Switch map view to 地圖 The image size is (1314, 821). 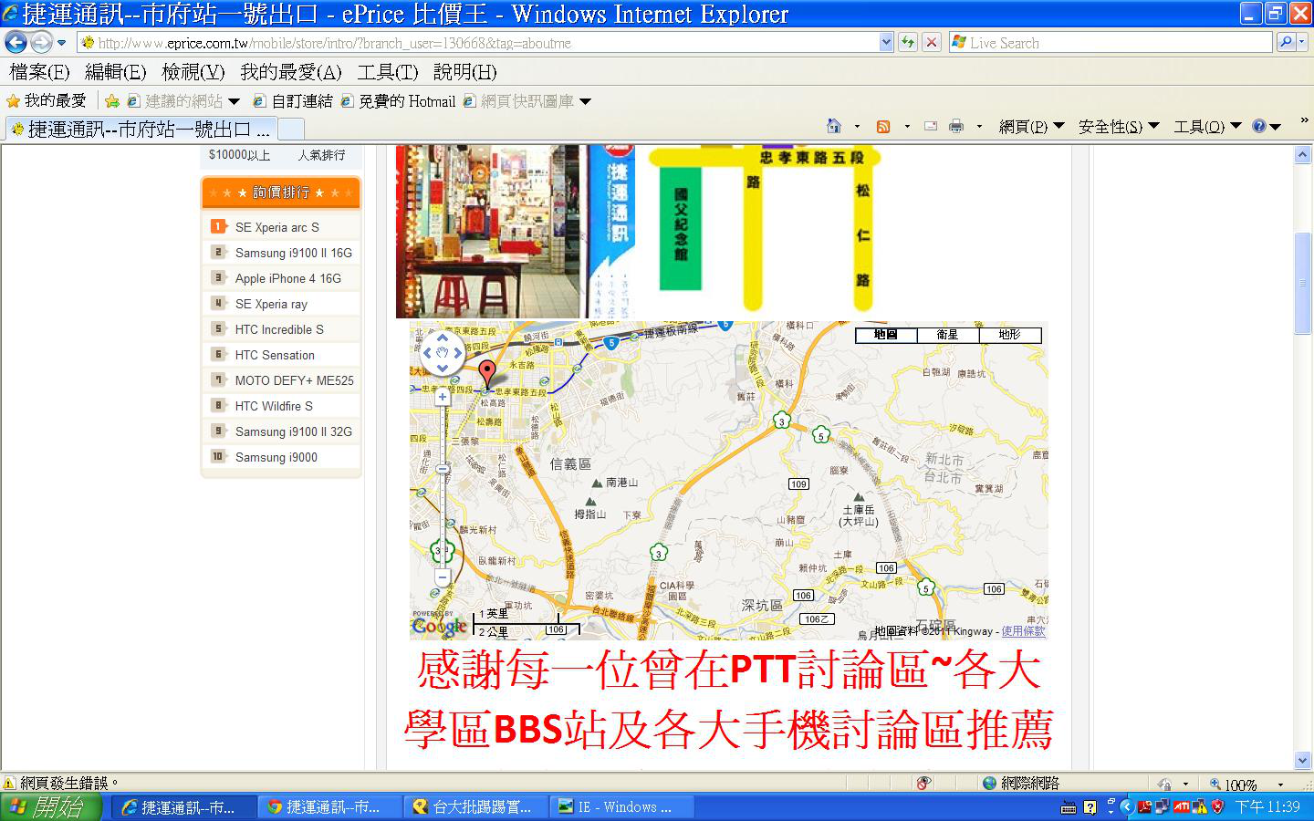point(886,335)
